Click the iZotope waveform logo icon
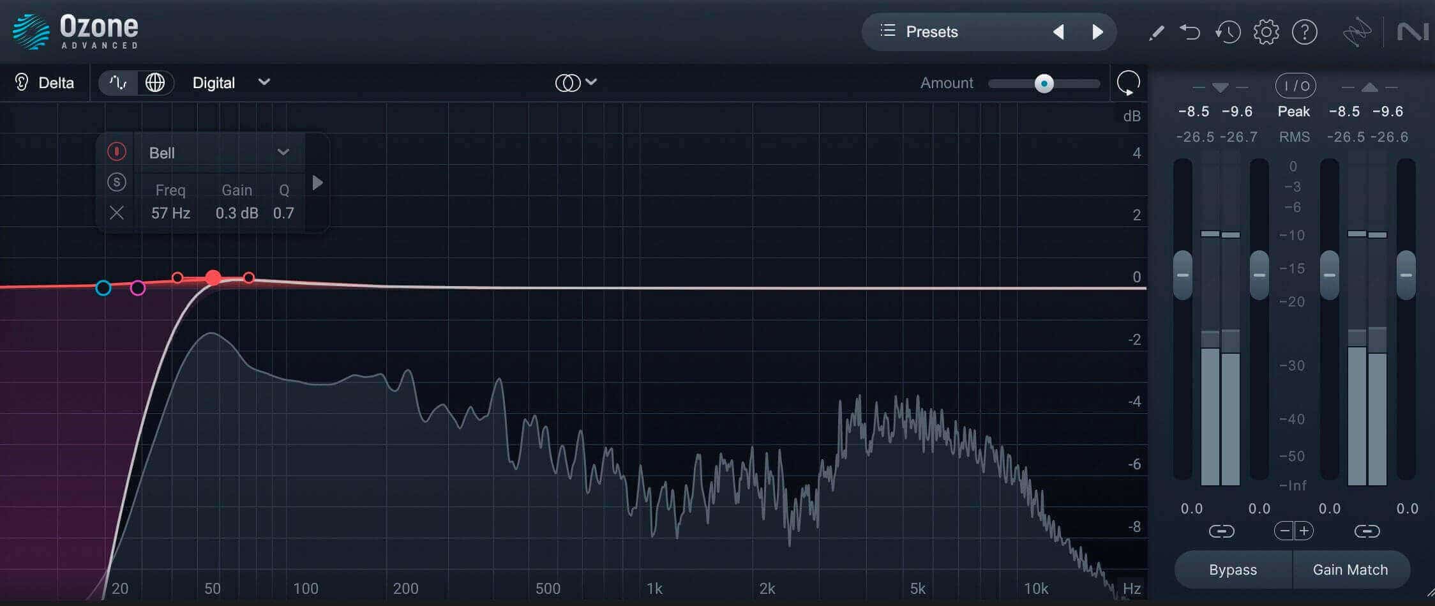Viewport: 1435px width, 606px height. 1356,33
